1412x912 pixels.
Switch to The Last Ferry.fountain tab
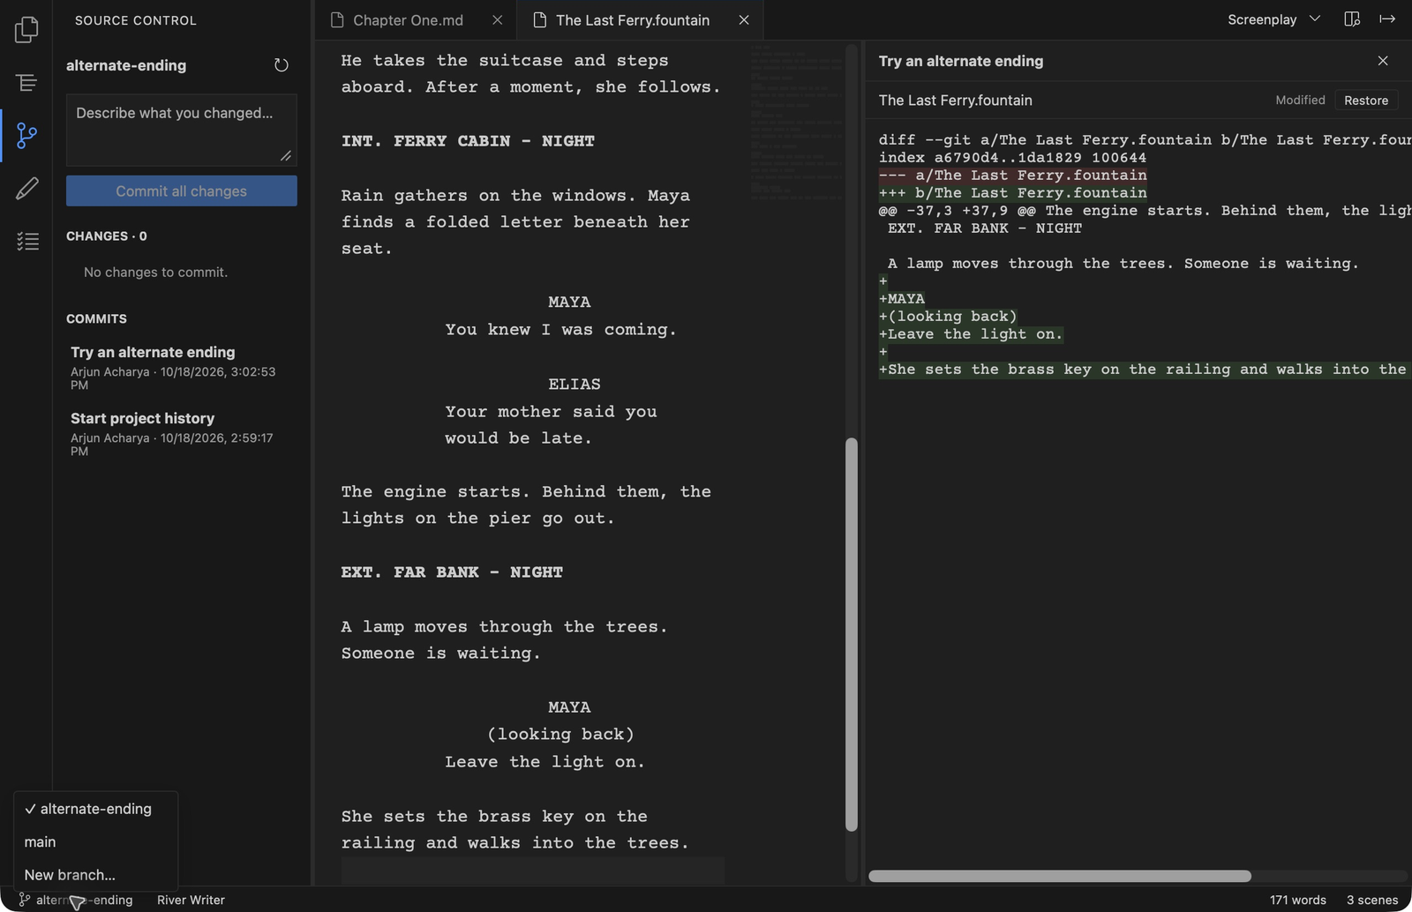(632, 19)
